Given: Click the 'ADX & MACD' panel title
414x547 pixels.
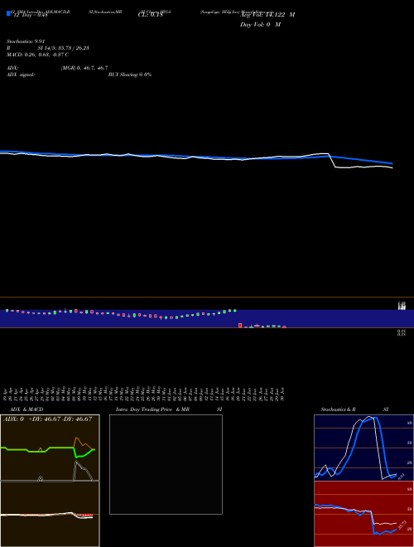Looking at the screenshot, I should [26, 409].
